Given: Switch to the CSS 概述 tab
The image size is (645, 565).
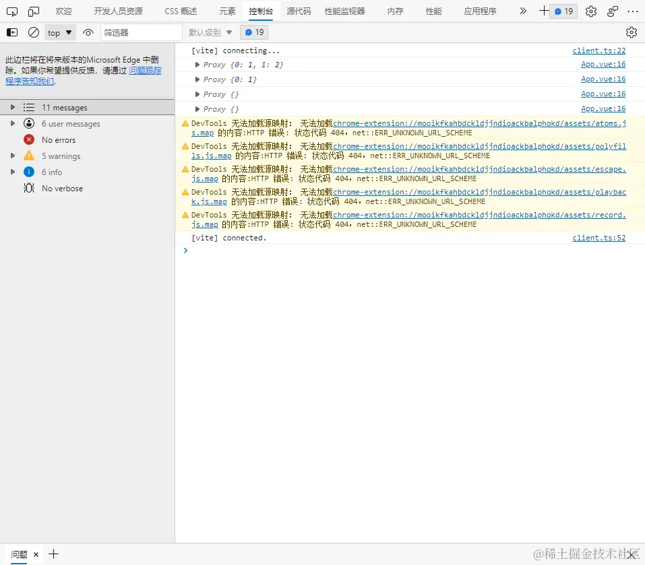Looking at the screenshot, I should tap(181, 11).
